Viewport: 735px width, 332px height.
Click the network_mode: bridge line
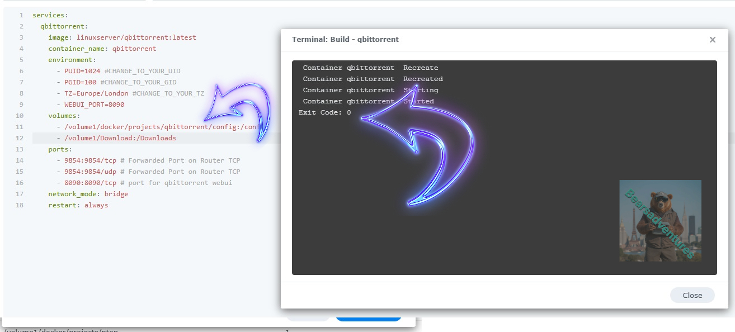pyautogui.click(x=88, y=194)
